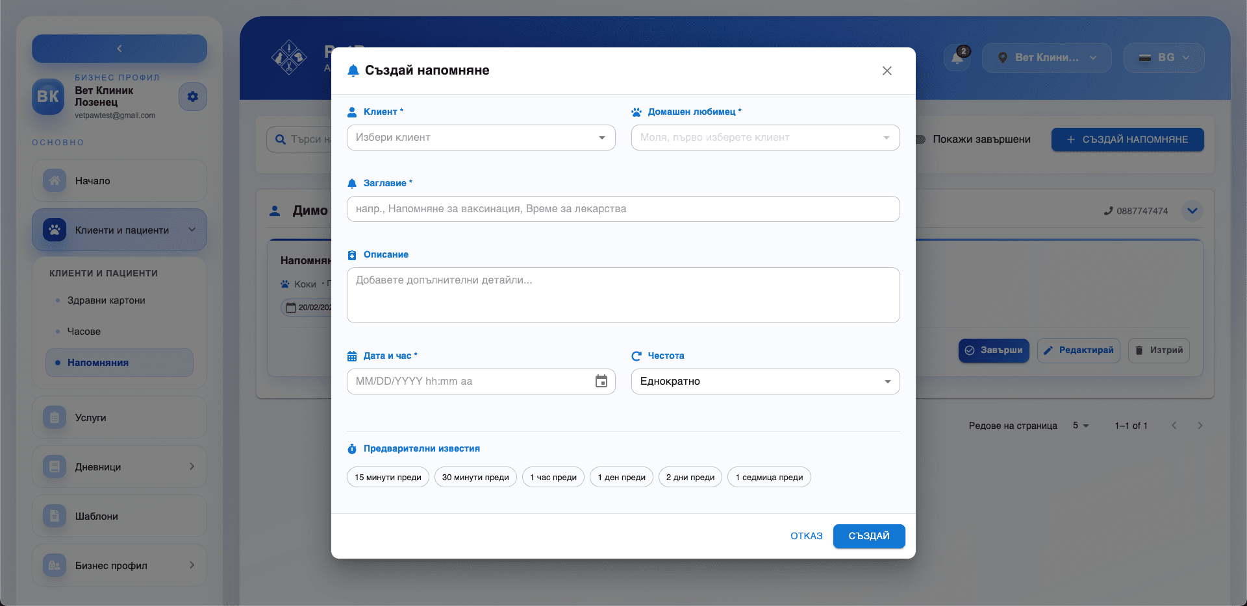The width and height of the screenshot is (1247, 606).
Task: Click the clinic logo in header
Action: pos(288,58)
